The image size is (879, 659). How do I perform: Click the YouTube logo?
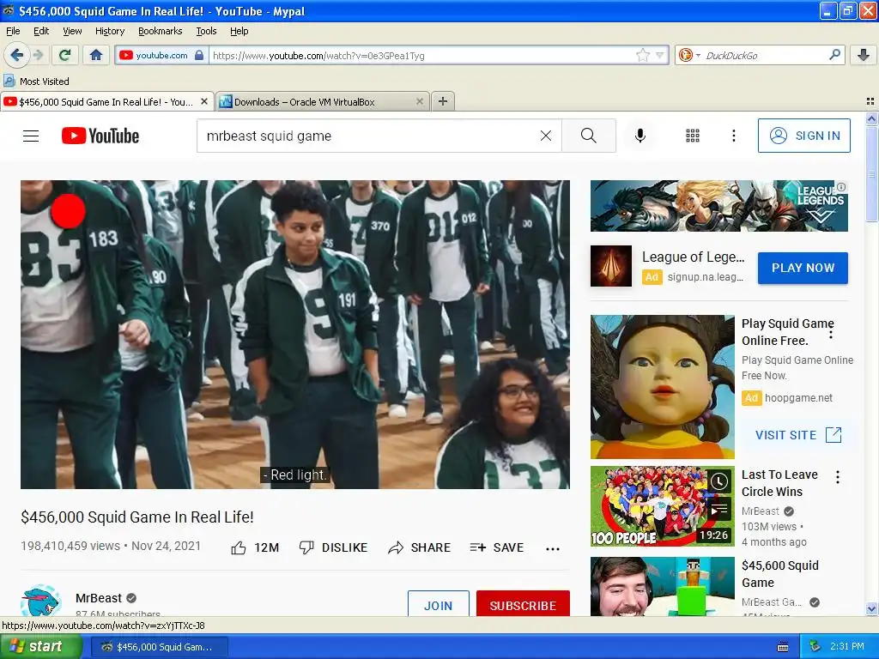[100, 136]
